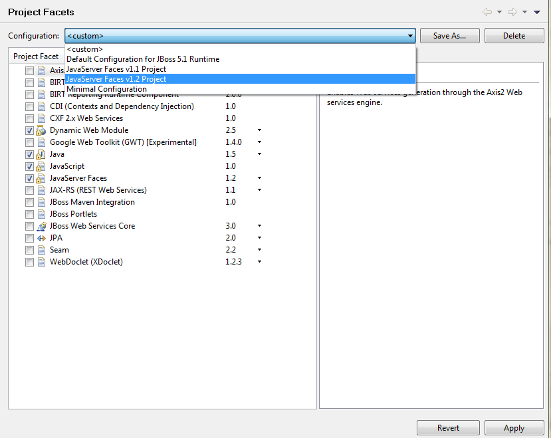
Task: Click the CDI facet document icon
Action: coord(41,106)
